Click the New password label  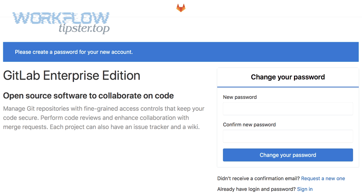[x=240, y=97]
